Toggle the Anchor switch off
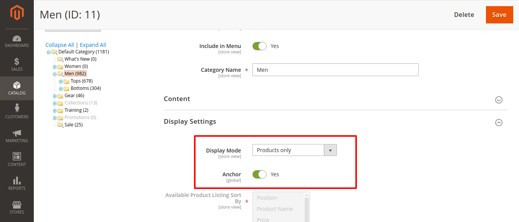519x222 pixels. tap(259, 174)
